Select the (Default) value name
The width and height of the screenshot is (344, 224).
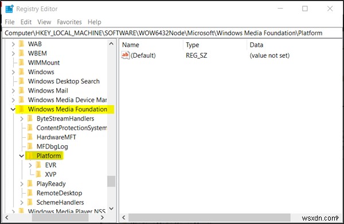143,55
